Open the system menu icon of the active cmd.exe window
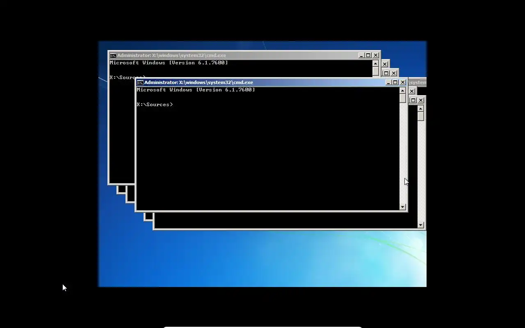 pyautogui.click(x=140, y=82)
